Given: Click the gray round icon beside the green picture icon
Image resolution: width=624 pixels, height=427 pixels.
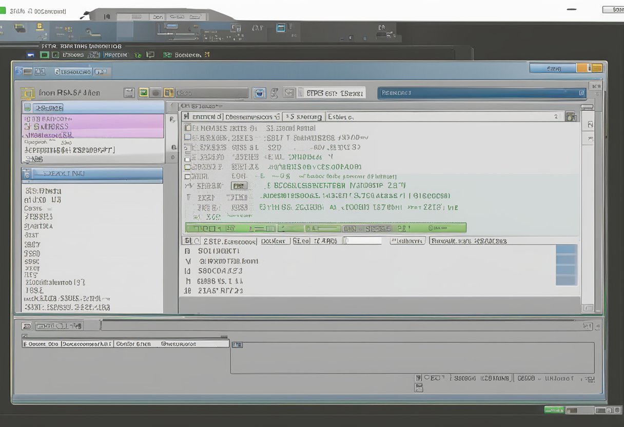Looking at the screenshot, I should pos(156,93).
